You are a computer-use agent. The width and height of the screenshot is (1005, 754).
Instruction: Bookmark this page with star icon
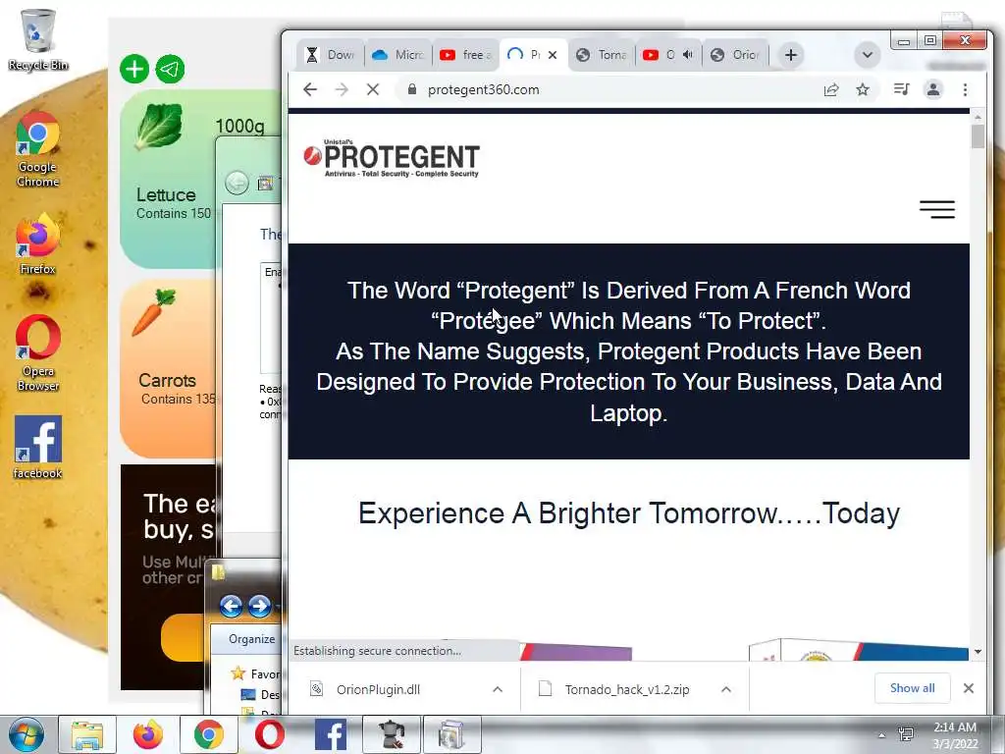click(x=863, y=89)
